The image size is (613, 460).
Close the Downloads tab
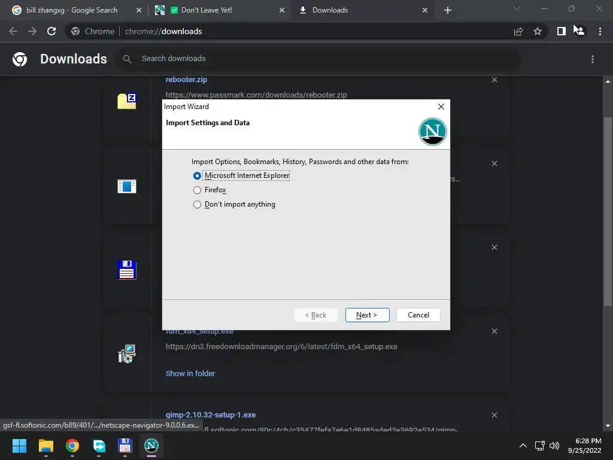[x=425, y=10]
